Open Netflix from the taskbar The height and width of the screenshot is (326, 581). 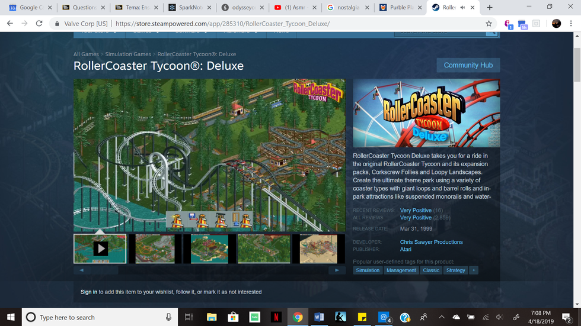tap(276, 317)
